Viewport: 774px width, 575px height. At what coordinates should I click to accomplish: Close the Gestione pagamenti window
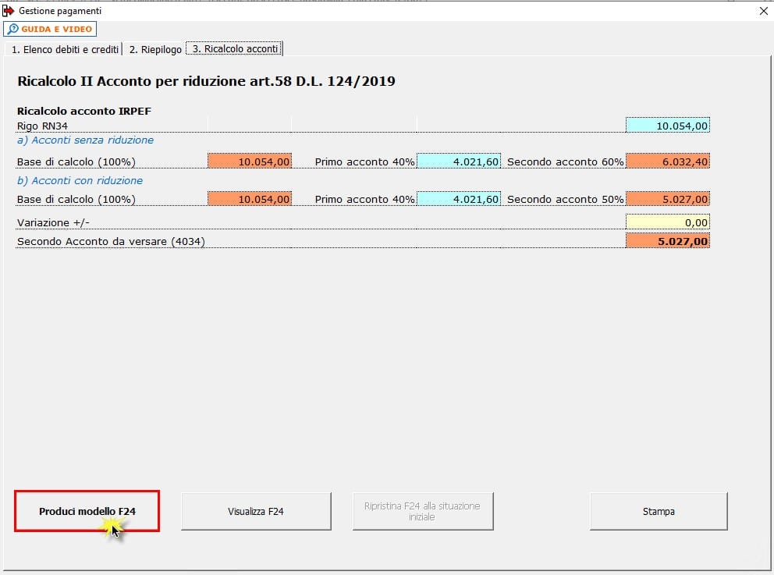pos(763,11)
